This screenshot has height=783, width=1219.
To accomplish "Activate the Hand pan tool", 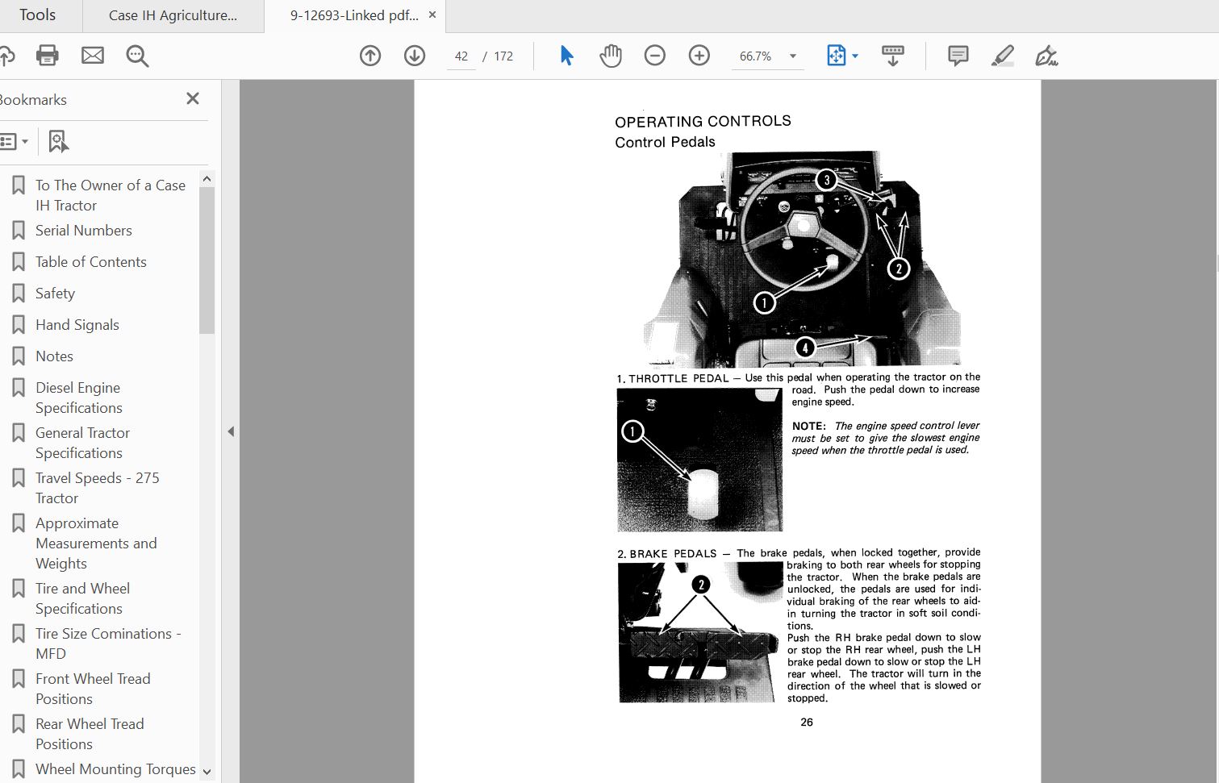I will pyautogui.click(x=611, y=56).
